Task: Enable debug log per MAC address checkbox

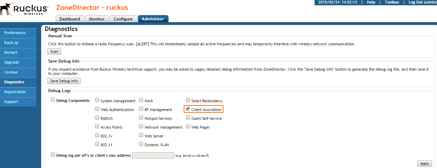Action: pos(53,154)
